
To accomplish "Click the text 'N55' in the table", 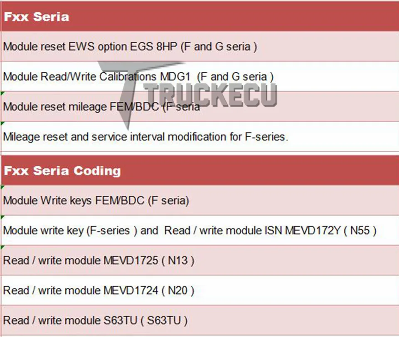I will [360, 231].
